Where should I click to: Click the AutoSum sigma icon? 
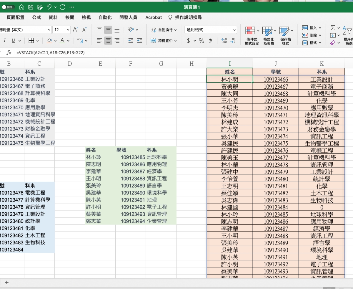[333, 28]
